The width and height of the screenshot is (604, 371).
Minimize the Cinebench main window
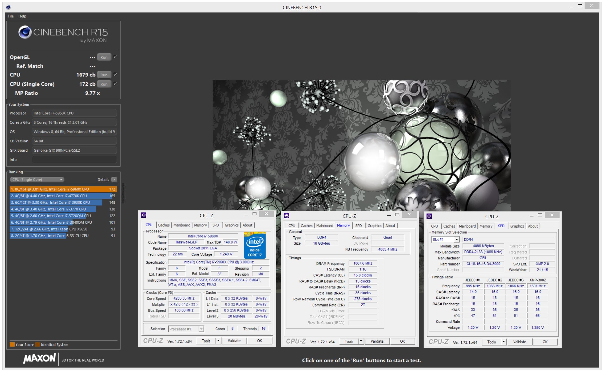click(x=571, y=6)
